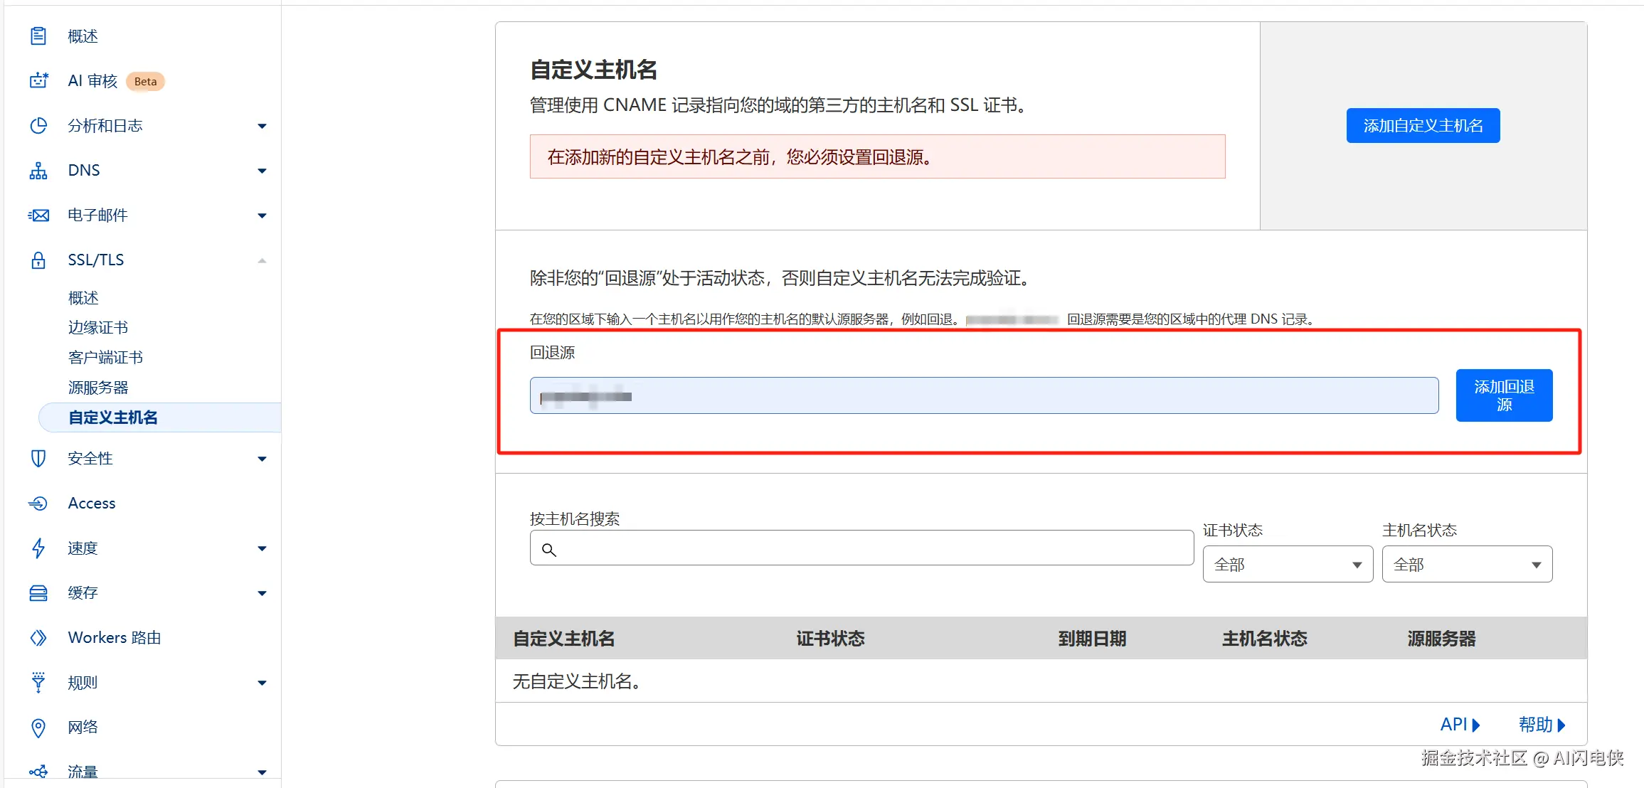Open 源服务器 submenu item

pos(98,388)
